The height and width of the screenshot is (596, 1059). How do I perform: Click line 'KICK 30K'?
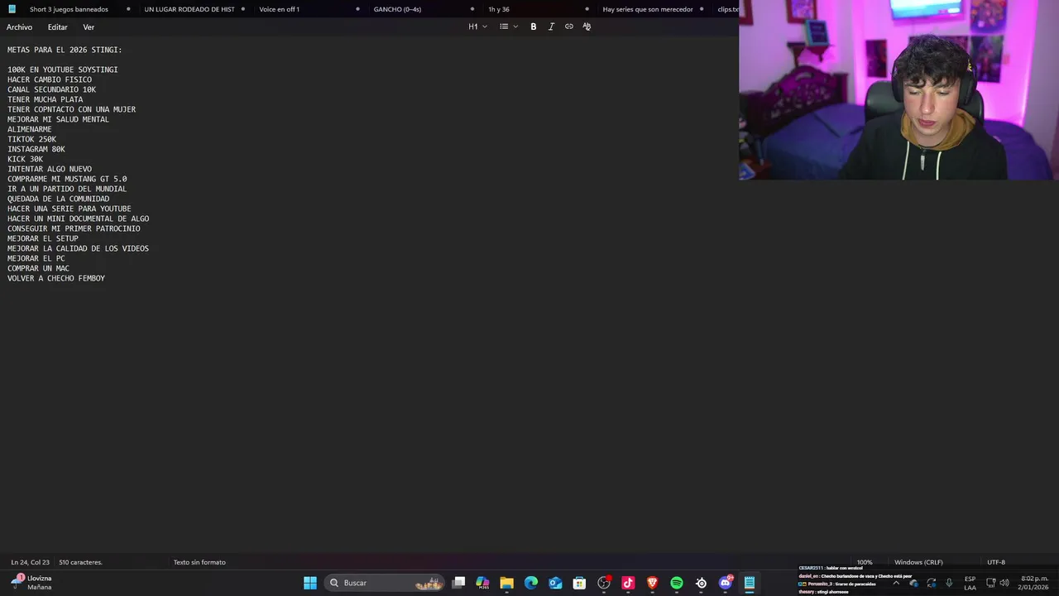tap(26, 159)
